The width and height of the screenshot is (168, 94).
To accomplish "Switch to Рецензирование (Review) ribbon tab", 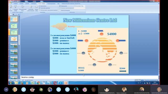I will click(x=51, y=4).
